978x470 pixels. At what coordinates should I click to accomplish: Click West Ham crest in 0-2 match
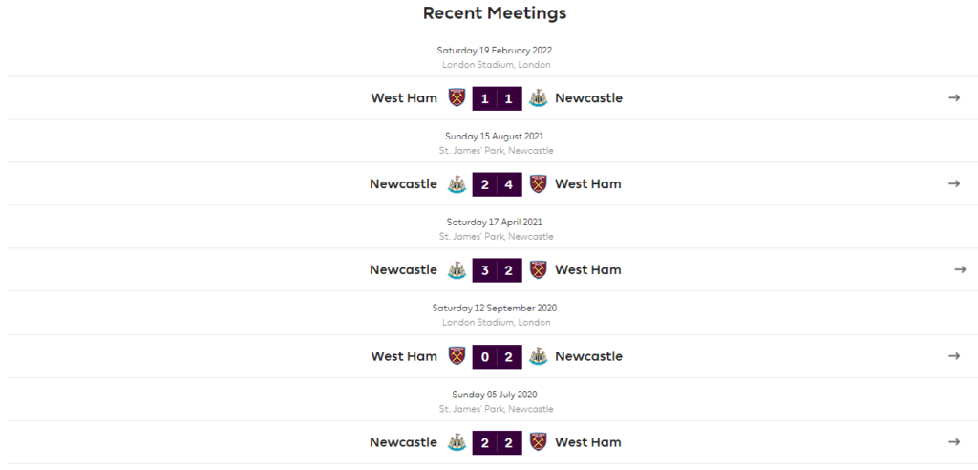tap(457, 356)
